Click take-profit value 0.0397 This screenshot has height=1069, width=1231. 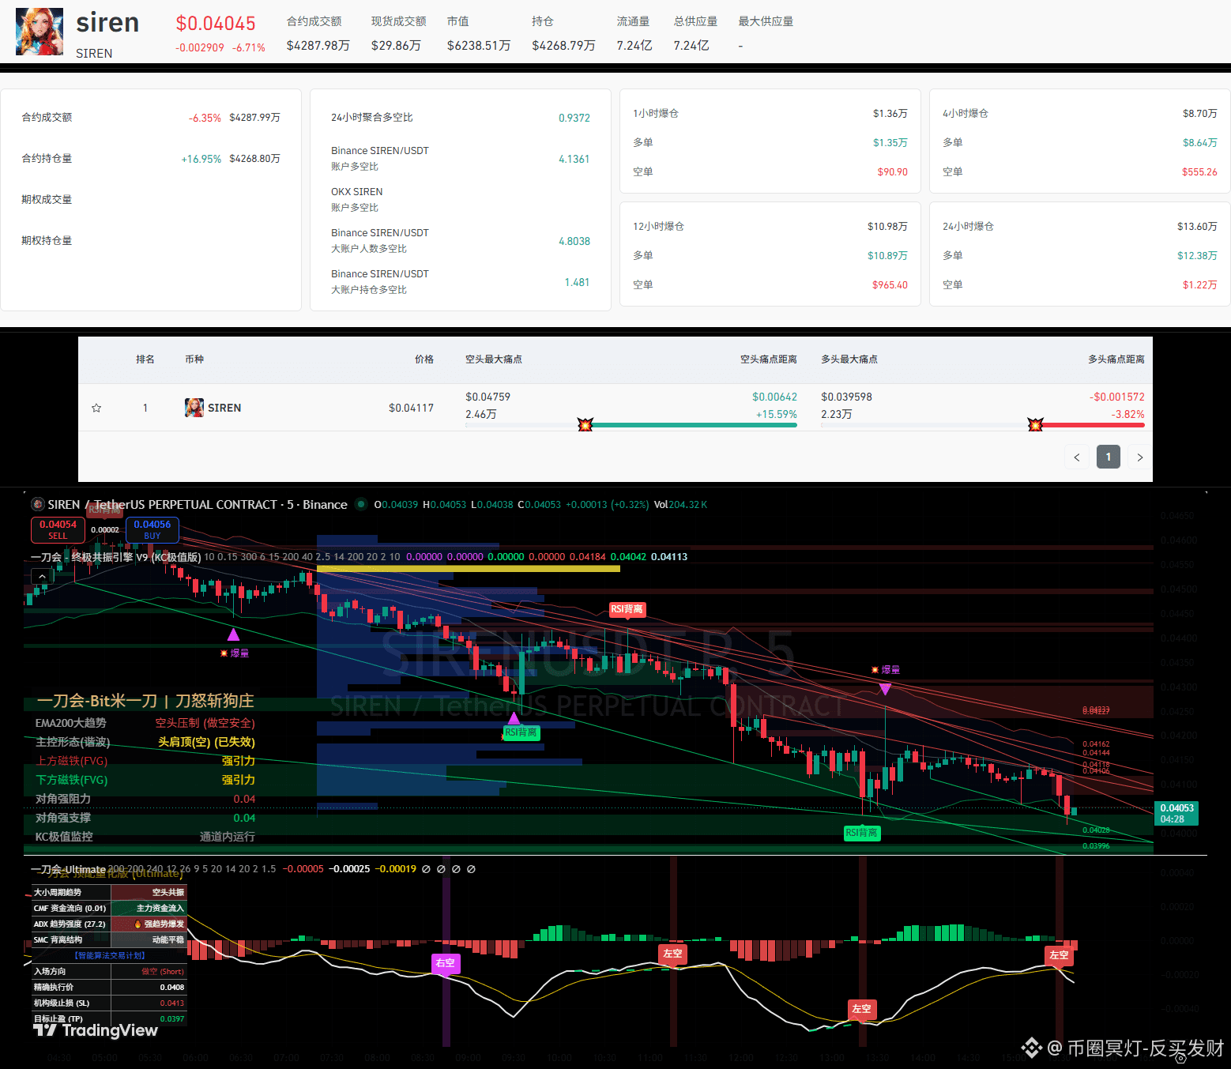click(x=172, y=1019)
